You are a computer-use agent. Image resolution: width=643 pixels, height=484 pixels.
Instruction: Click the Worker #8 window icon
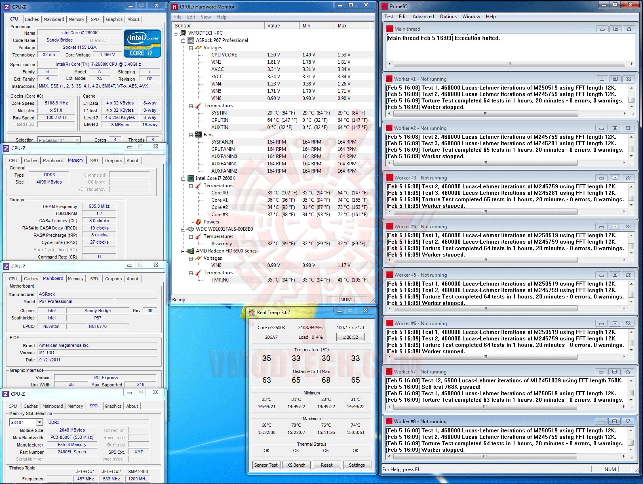pyautogui.click(x=390, y=421)
